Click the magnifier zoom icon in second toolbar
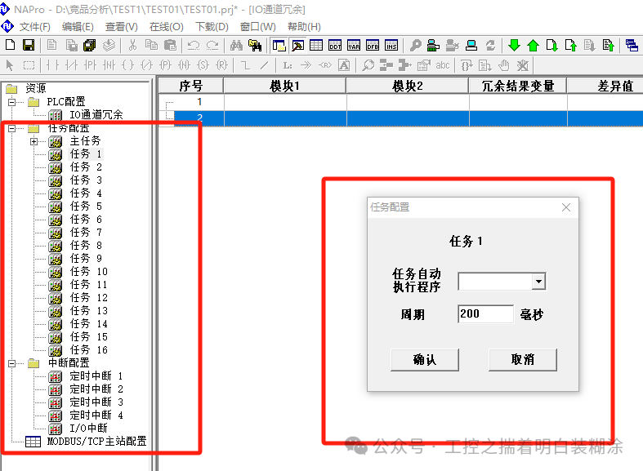 pos(368,65)
